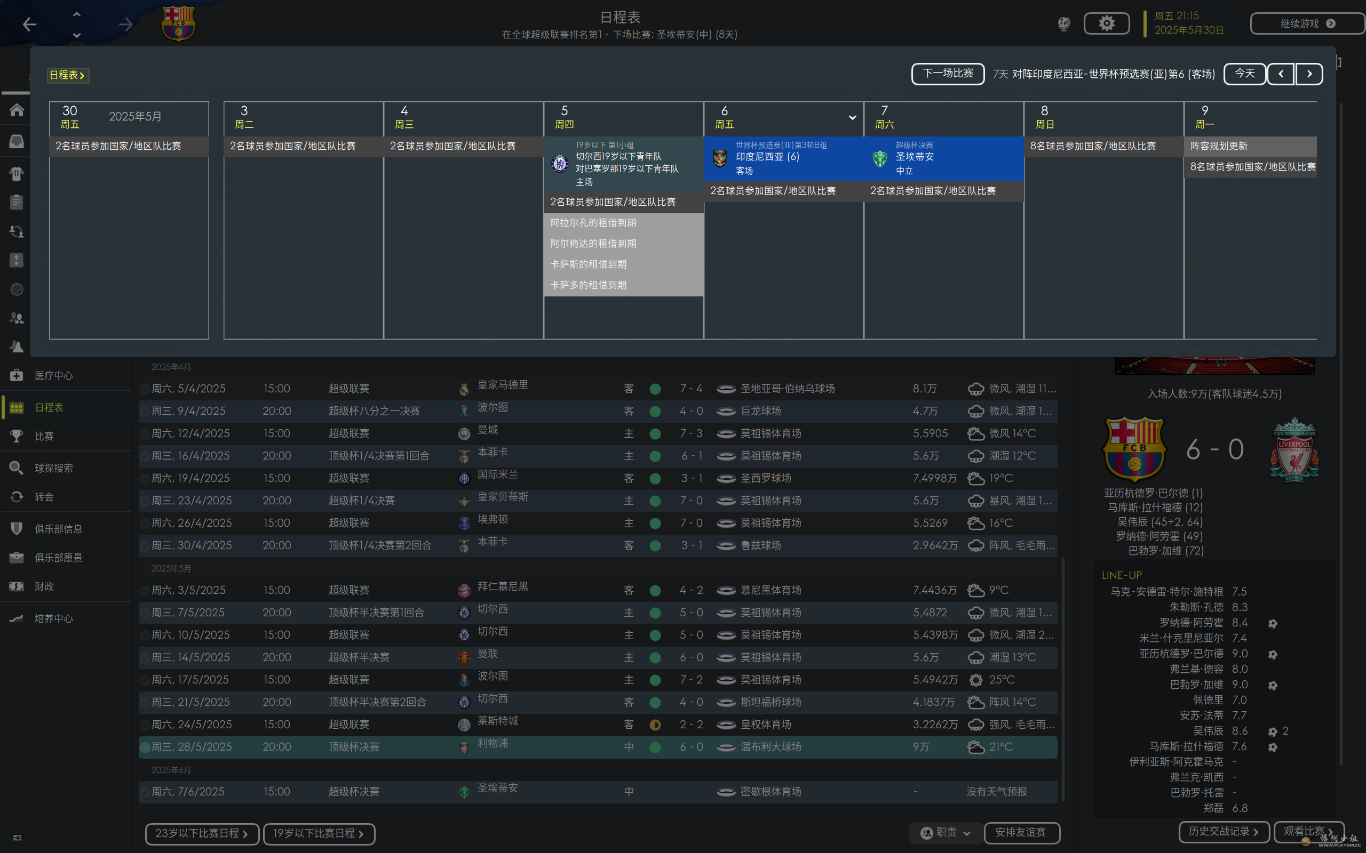Click goal icon next to 吴伟辰 8.6

pos(1272,731)
